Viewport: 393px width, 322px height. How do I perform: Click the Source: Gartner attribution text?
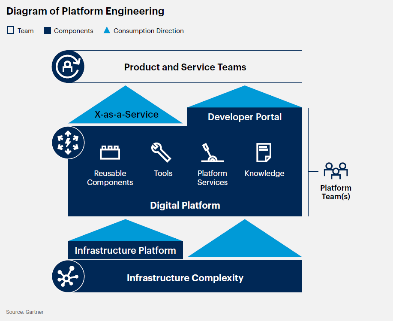[24, 312]
